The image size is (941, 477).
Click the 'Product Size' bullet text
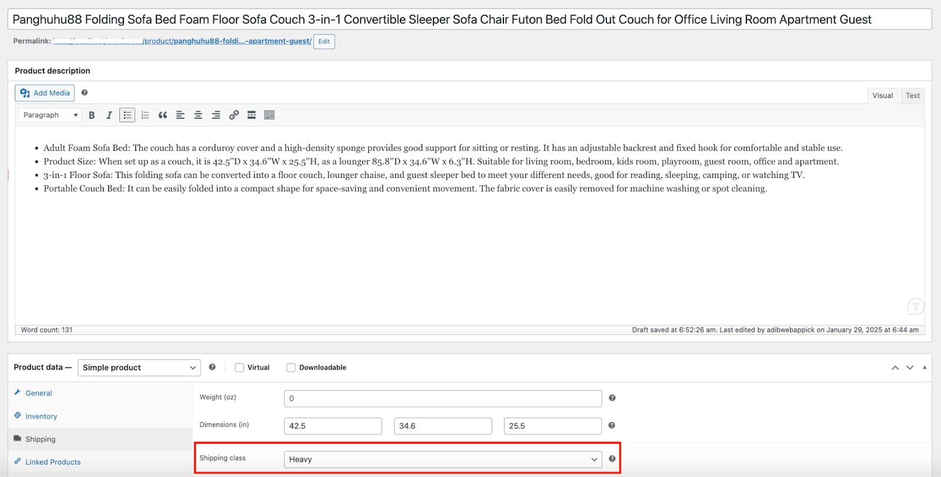(x=441, y=162)
